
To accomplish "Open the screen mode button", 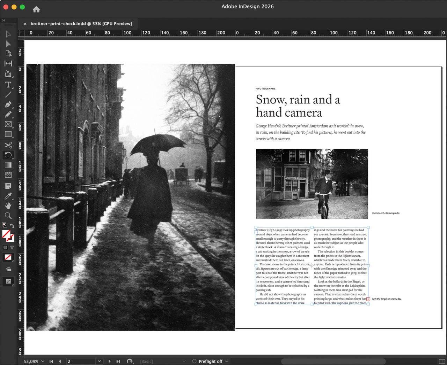I will click(x=8, y=281).
